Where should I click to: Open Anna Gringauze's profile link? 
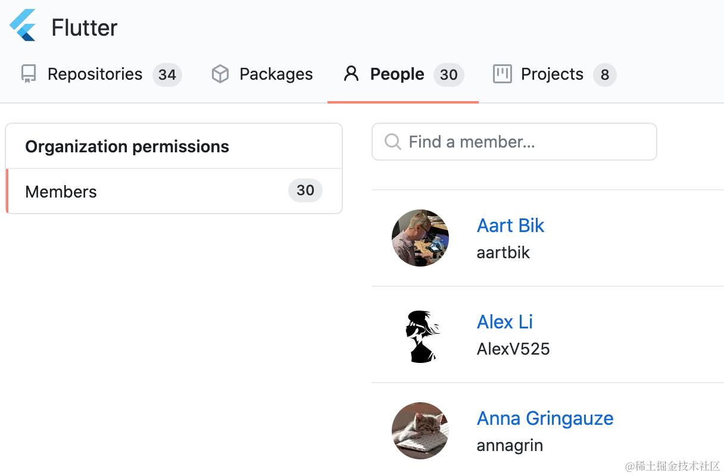tap(545, 418)
